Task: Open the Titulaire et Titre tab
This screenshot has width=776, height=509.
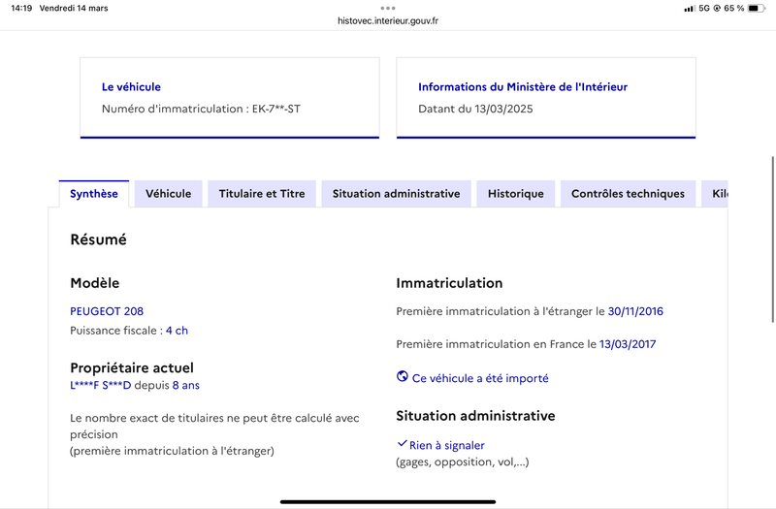Action: click(262, 194)
